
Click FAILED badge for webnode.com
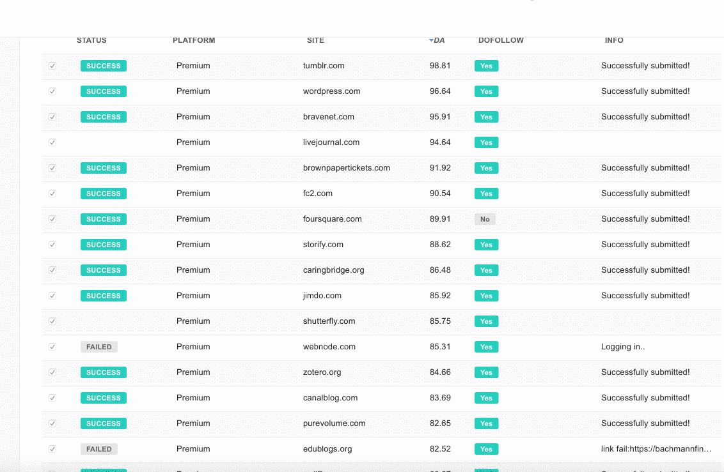(x=98, y=347)
